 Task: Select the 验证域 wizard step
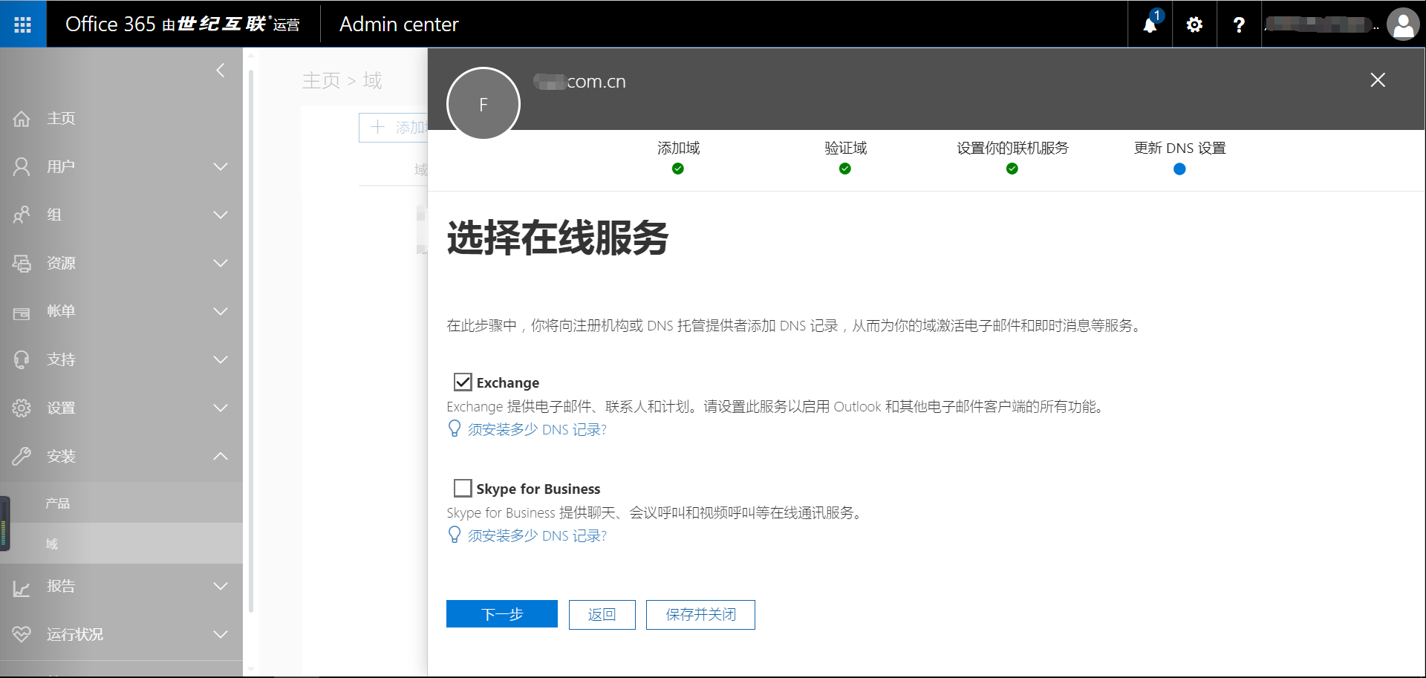coord(845,148)
